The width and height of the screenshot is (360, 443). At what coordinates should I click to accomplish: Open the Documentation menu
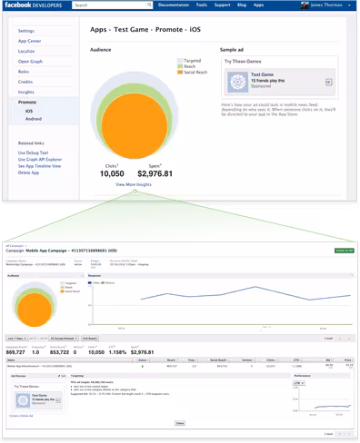174,5
